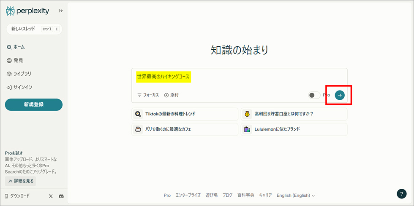Click the キャリア footer link

pos(265,195)
